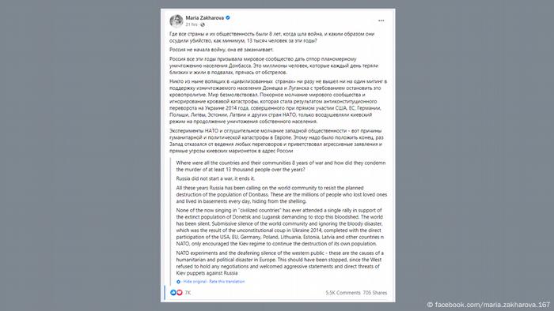Open translation settings gear icon
The height and width of the screenshot is (311, 554).
pos(178,282)
